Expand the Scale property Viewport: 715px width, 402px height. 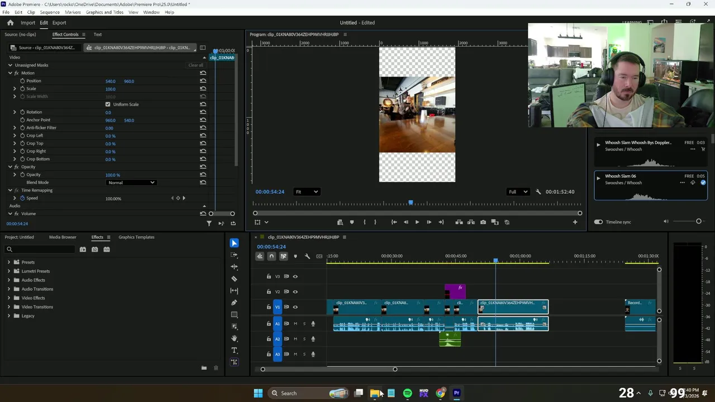coord(15,89)
